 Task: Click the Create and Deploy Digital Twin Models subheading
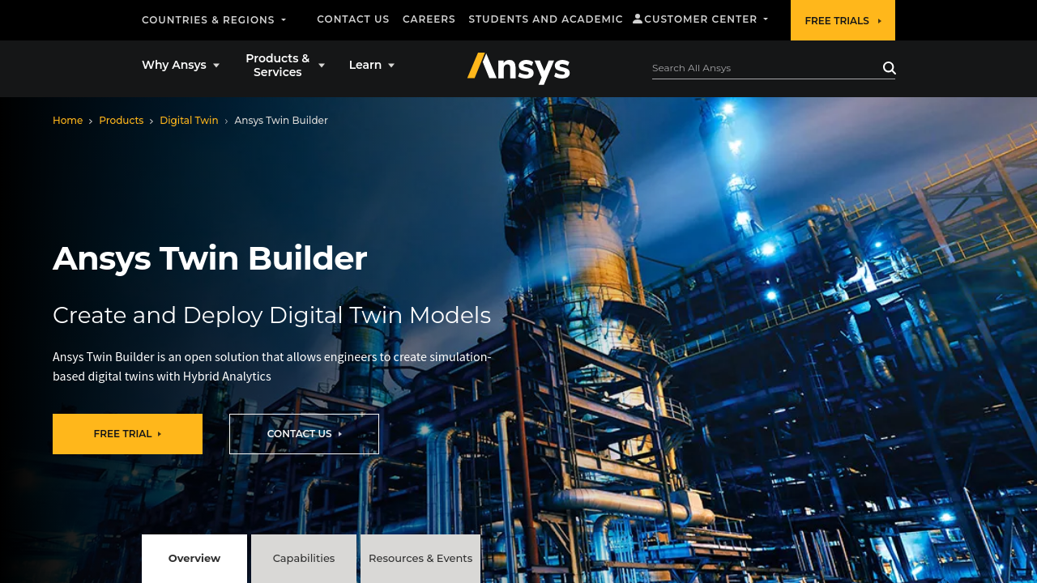click(x=272, y=315)
